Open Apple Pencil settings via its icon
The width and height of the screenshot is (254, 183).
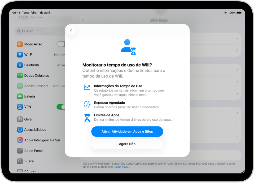click(20, 151)
